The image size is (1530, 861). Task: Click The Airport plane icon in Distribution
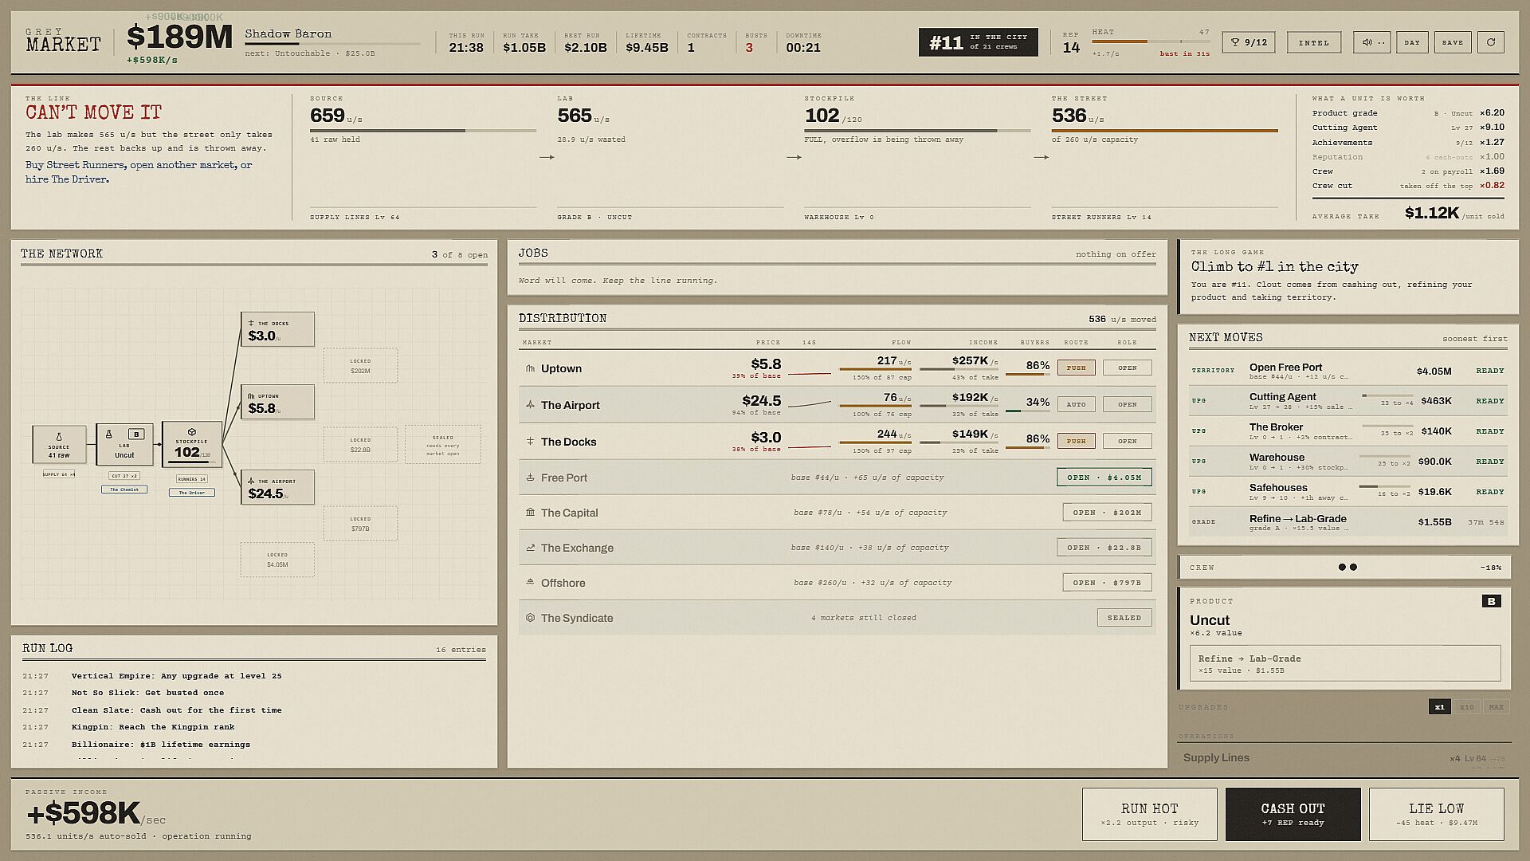tap(530, 405)
